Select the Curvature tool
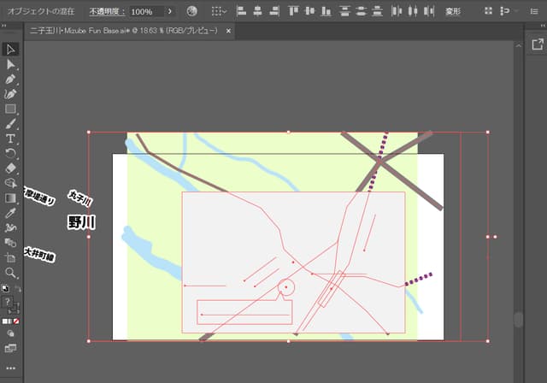547x383 pixels. [x=10, y=94]
